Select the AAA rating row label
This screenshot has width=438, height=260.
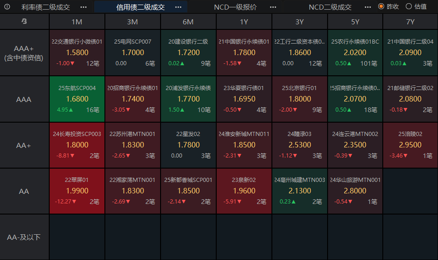coord(24,99)
